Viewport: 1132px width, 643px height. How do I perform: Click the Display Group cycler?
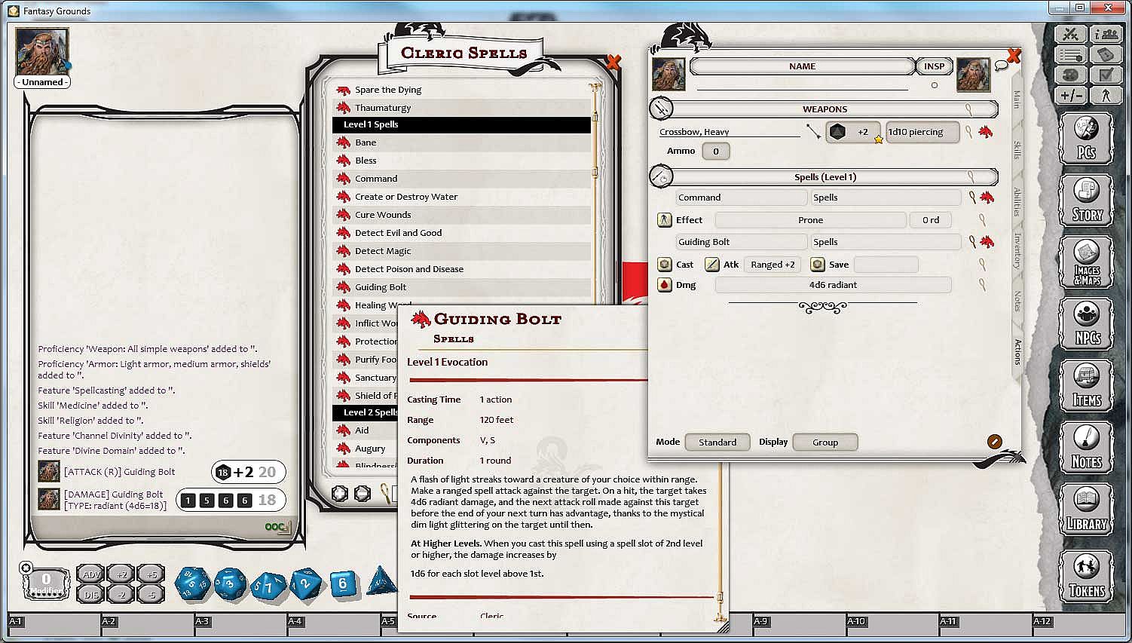825,442
